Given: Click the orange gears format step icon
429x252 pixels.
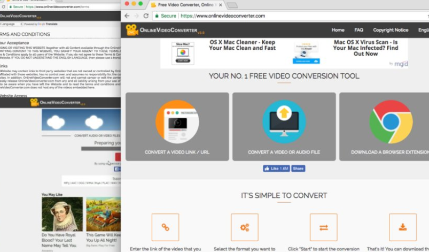Looking at the screenshot, I should 244,227.
